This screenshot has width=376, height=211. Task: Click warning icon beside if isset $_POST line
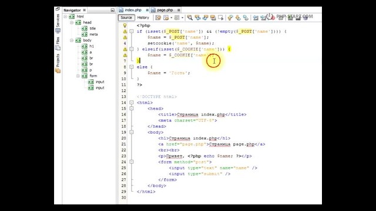125,31
